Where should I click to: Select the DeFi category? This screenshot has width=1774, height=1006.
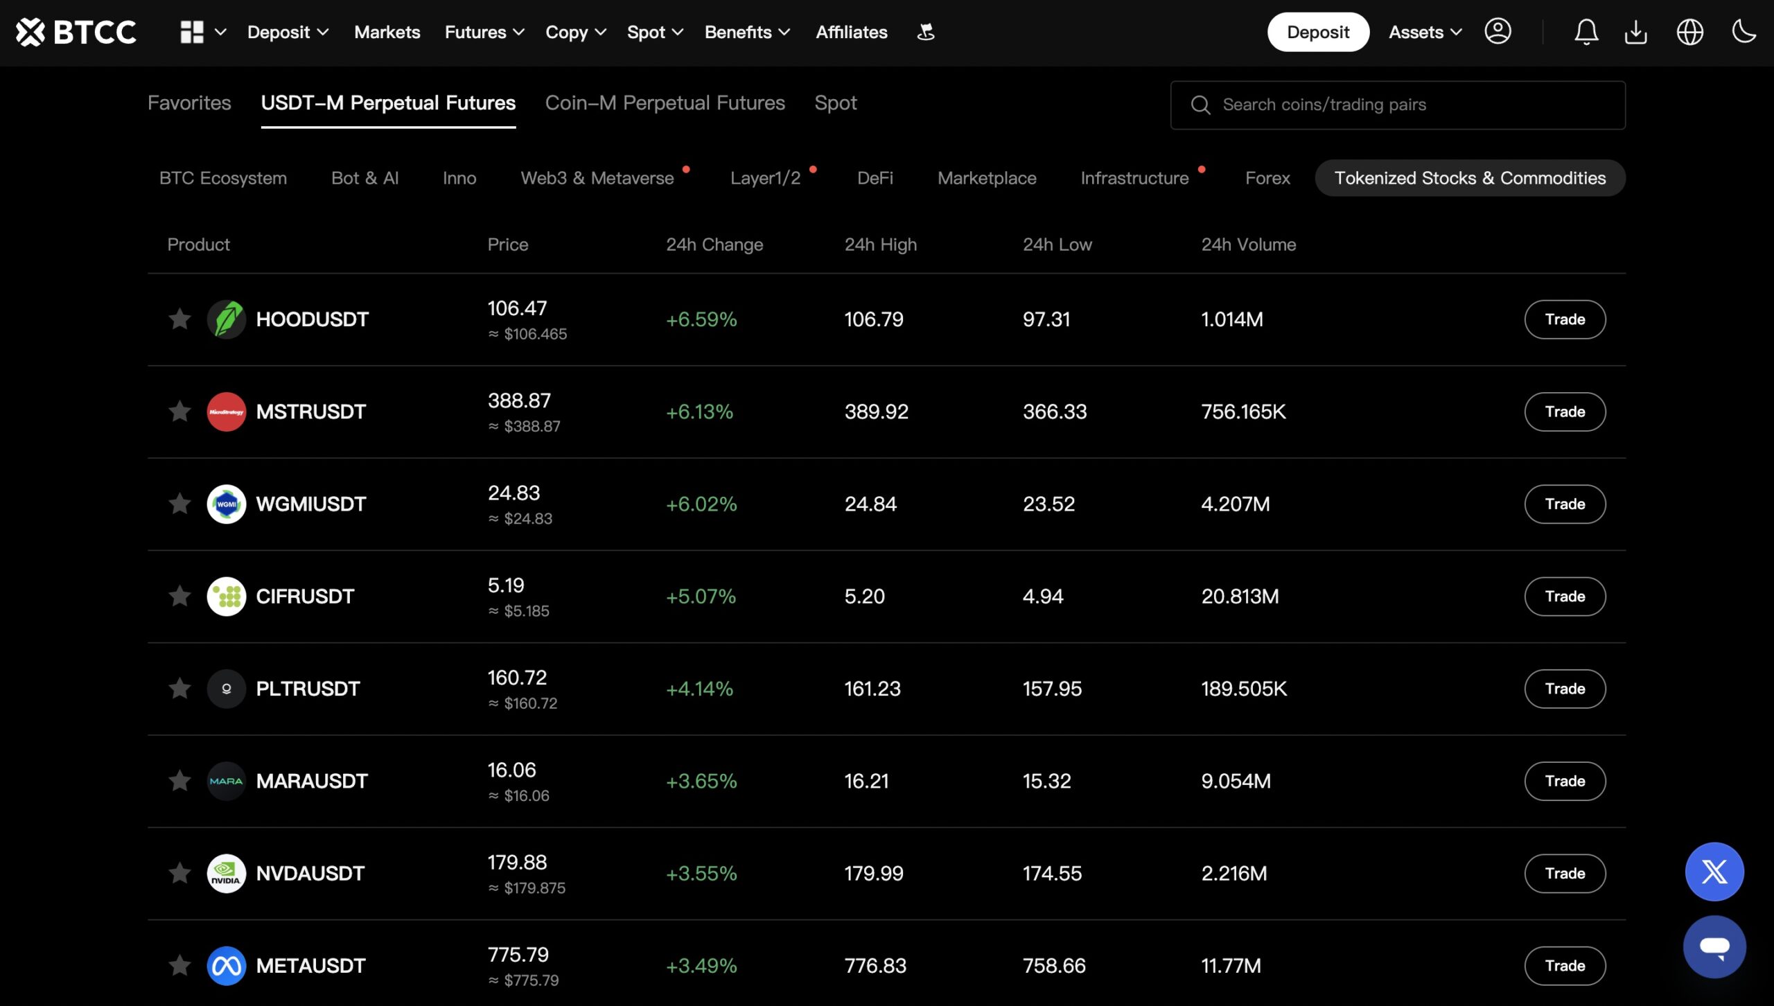(875, 178)
